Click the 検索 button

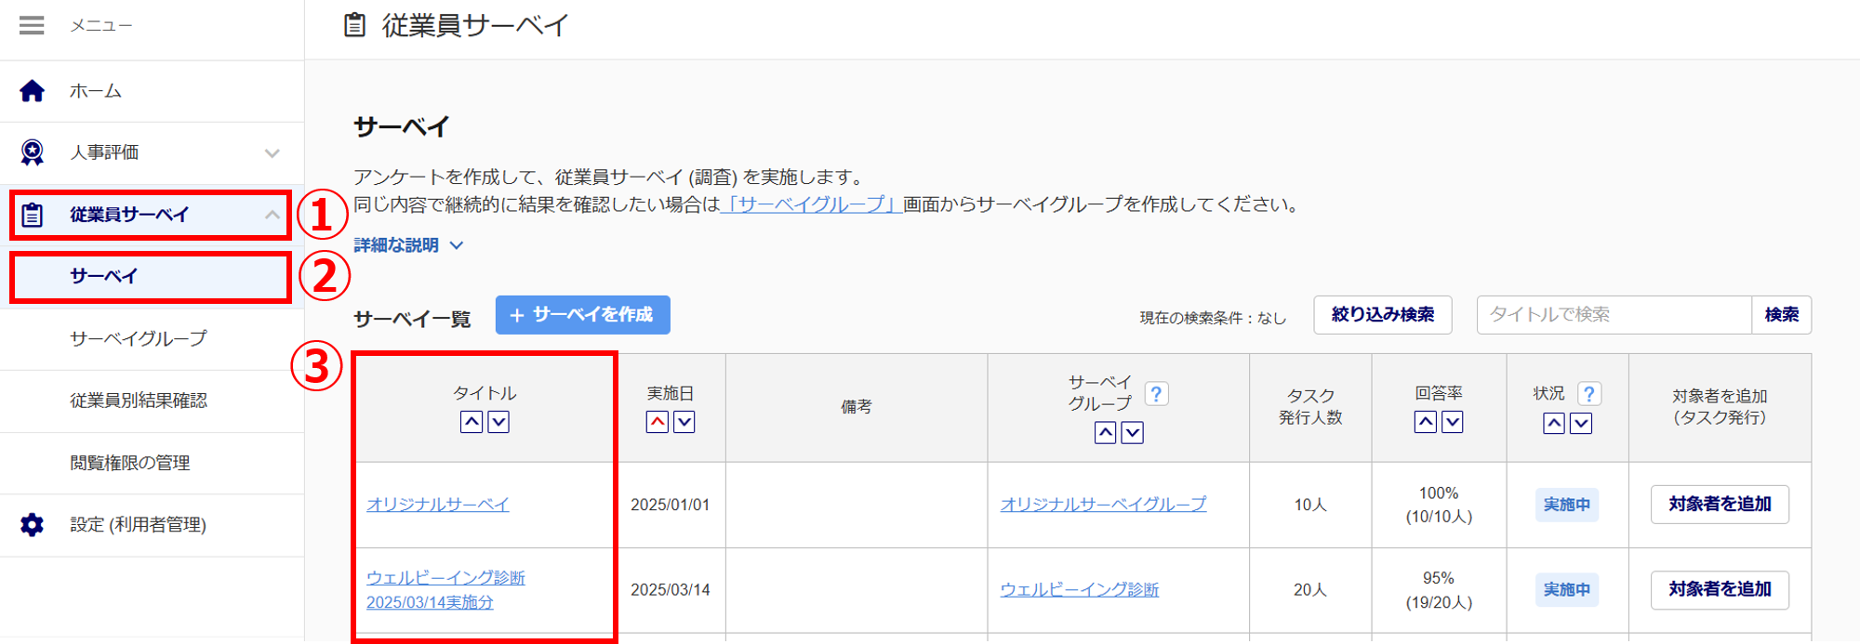coord(1782,315)
